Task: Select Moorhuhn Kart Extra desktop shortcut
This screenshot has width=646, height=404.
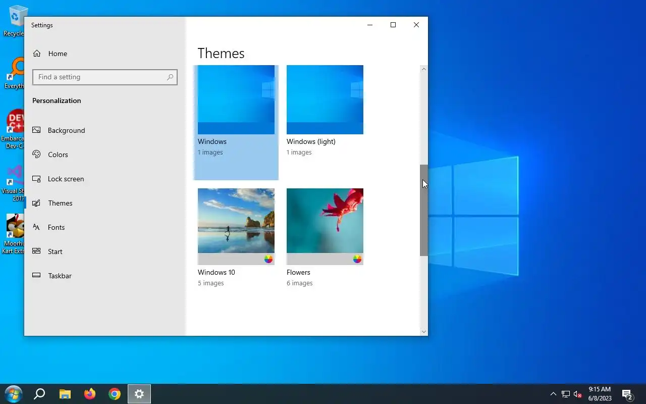Action: click(15, 234)
